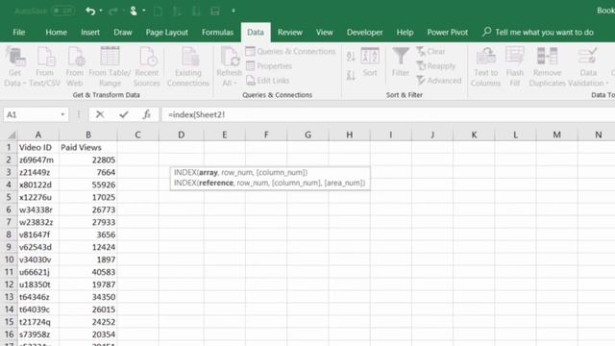Viewport: 615px width, 346px height.
Task: Open the File tab
Action: click(19, 32)
